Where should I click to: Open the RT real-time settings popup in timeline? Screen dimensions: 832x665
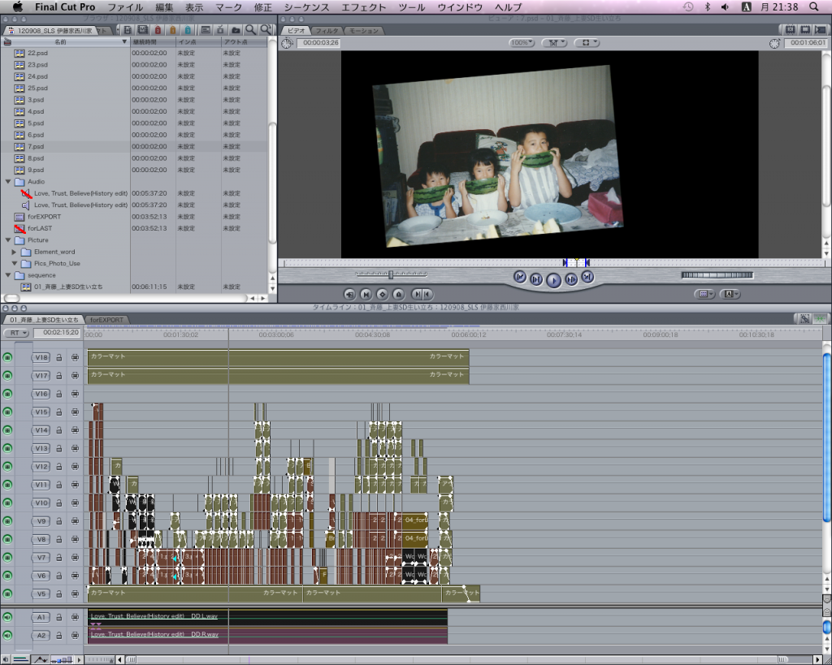[15, 333]
